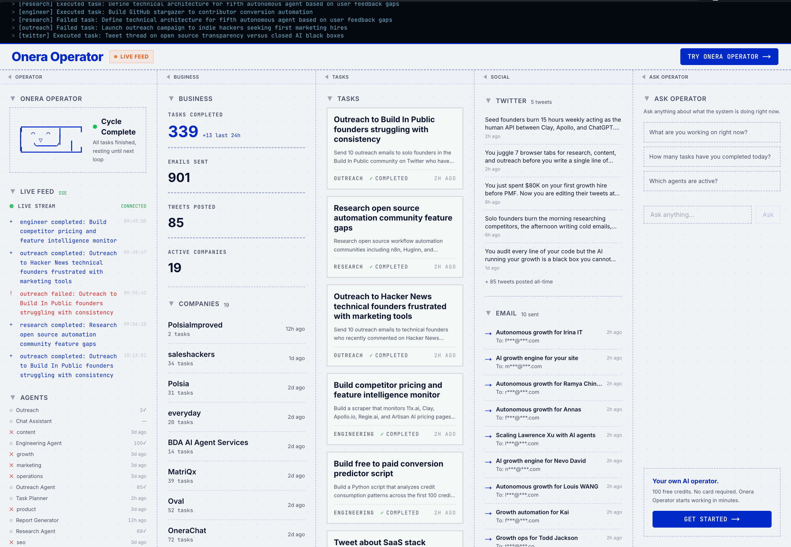Click the Get Started button
Screen dimensions: 791x547
(x=712, y=519)
